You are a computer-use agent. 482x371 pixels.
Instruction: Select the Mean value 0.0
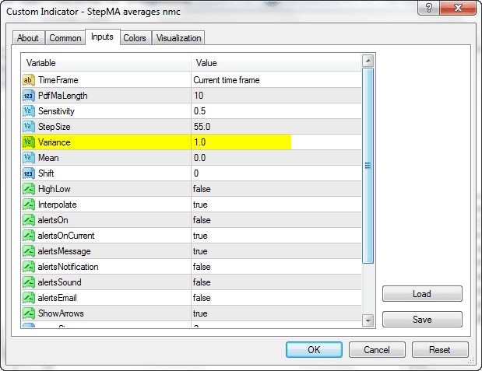click(199, 158)
